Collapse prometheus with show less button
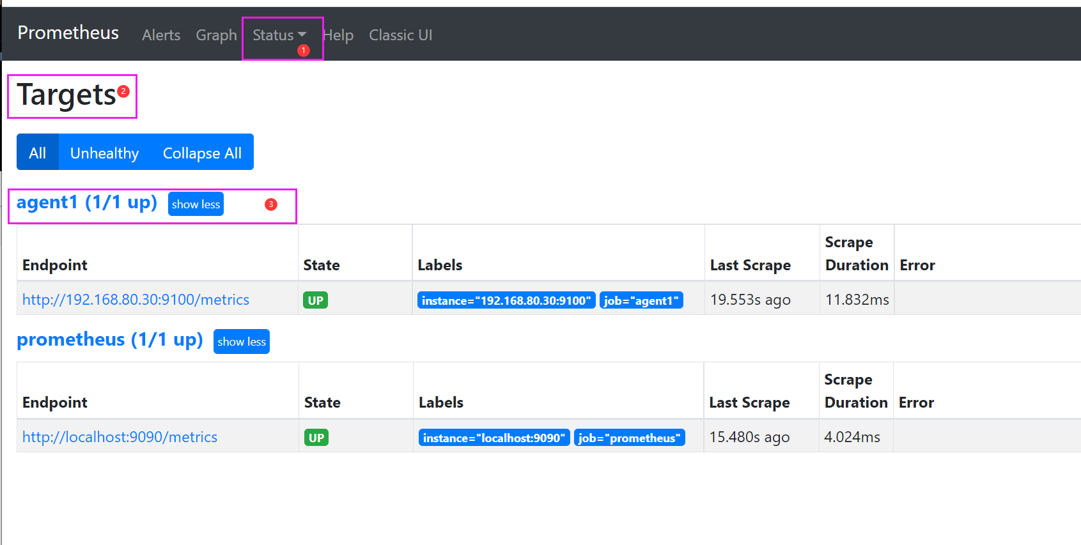 (242, 341)
